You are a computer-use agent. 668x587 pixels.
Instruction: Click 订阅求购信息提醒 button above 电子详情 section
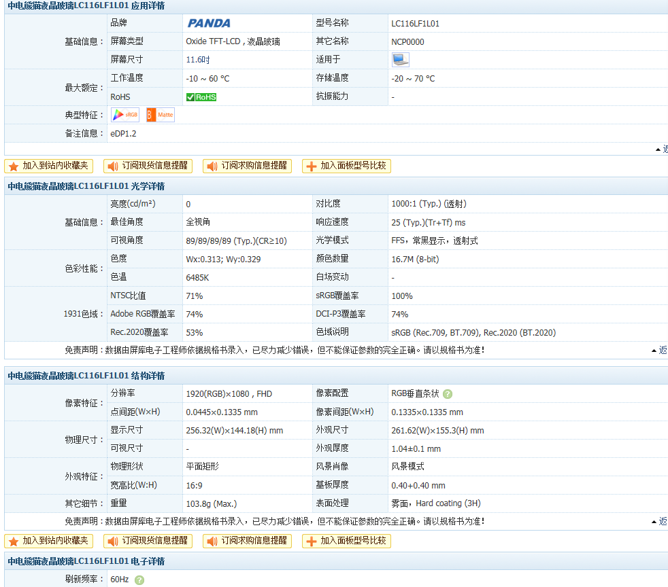tap(247, 541)
